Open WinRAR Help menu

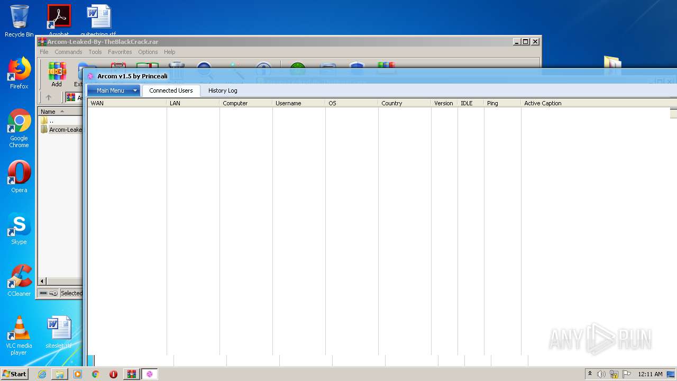click(169, 52)
